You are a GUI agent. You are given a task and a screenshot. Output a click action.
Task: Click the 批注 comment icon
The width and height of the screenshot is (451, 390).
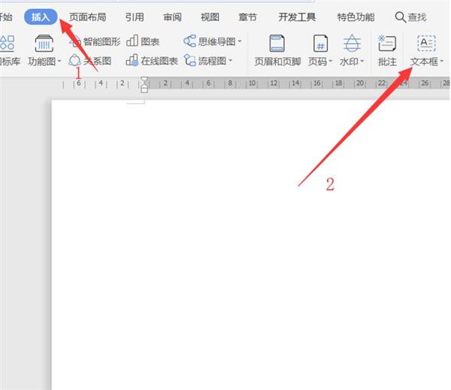click(387, 43)
